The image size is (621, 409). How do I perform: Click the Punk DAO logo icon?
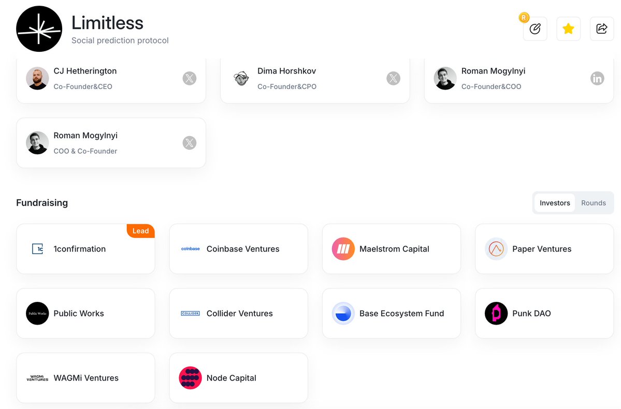[x=496, y=313]
